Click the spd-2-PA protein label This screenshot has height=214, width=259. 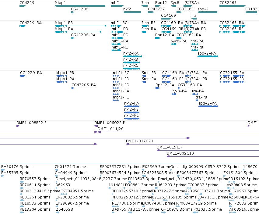pyautogui.click(x=208, y=103)
